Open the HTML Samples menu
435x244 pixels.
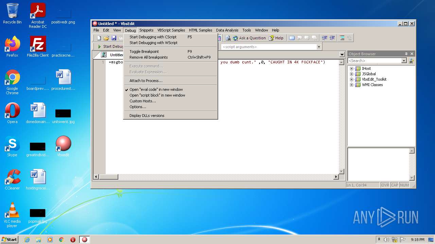click(201, 30)
